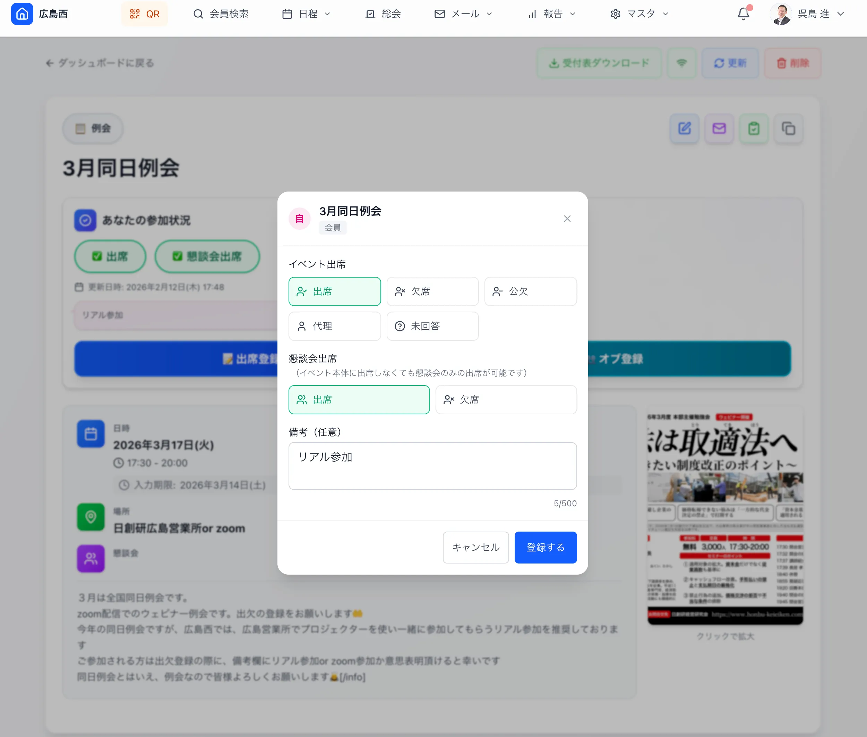Screen dimensions: 867x737
Task: Click inside the 備考 text field
Action: coord(432,466)
